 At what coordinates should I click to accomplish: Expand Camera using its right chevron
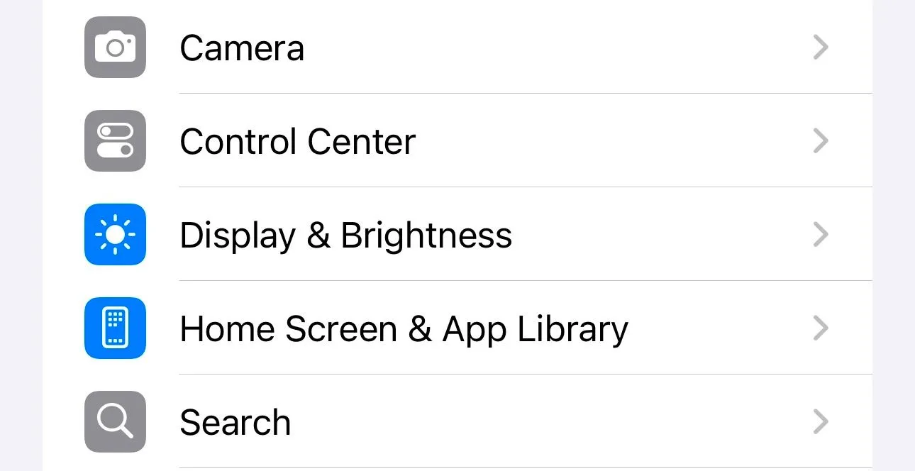[x=821, y=48]
